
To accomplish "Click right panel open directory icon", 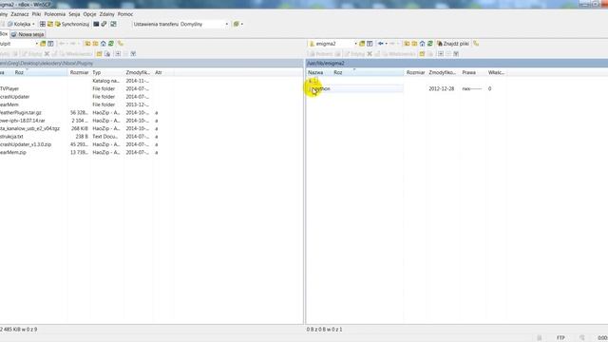I will pyautogui.click(x=362, y=44).
